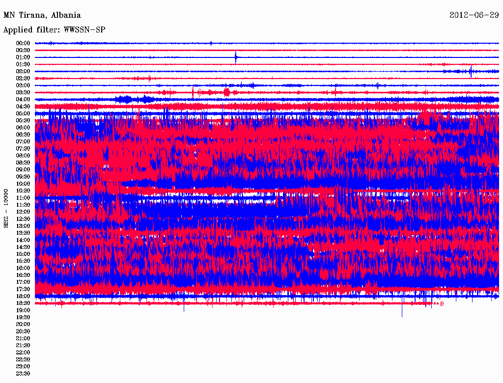Select the red burst on the 03:30 trace

coord(226,92)
